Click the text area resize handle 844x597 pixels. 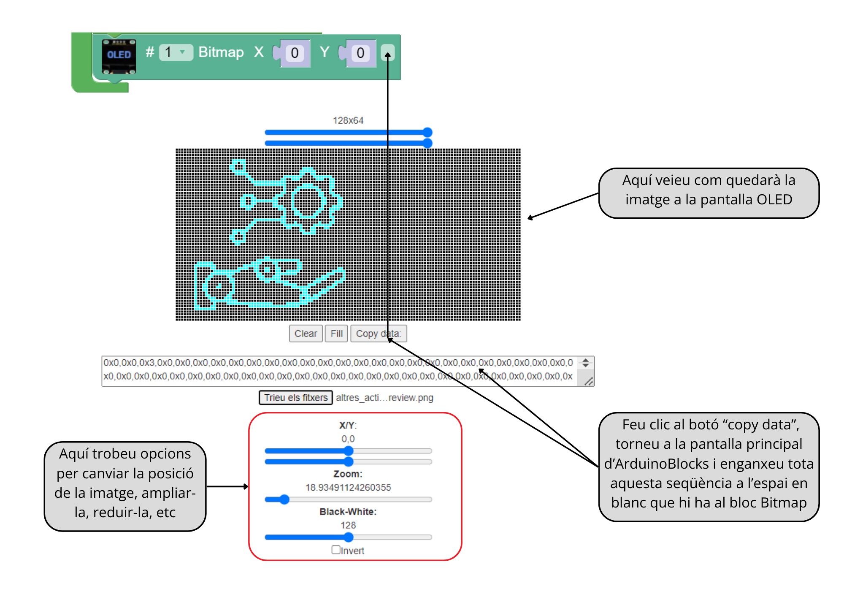click(589, 381)
